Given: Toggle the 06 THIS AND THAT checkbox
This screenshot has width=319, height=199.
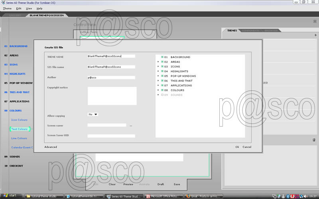Looking at the screenshot, I should (x=162, y=81).
